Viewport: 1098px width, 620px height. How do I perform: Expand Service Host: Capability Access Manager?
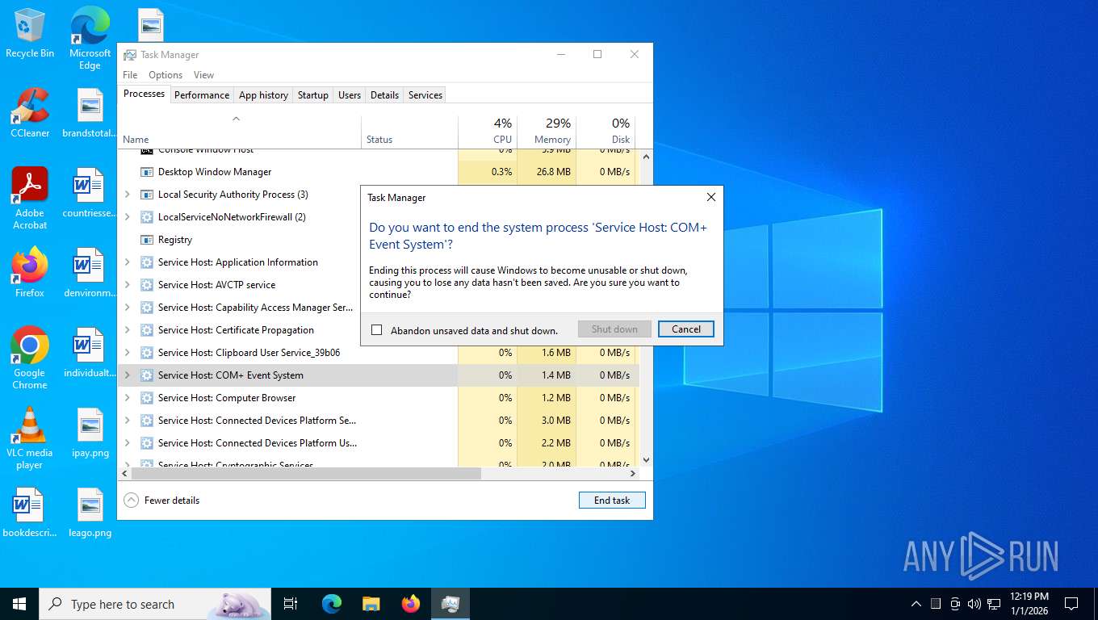pos(128,308)
